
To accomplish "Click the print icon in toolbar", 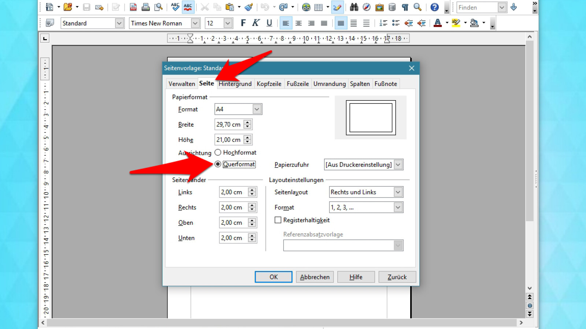I will tap(146, 7).
